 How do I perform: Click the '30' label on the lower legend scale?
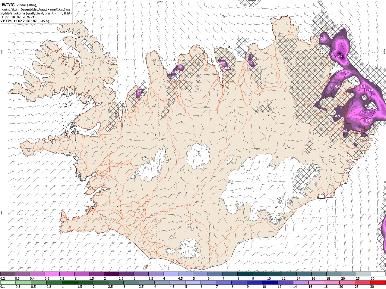click(372, 287)
